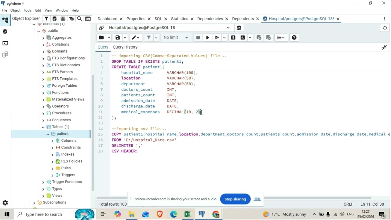This screenshot has width=391, height=220.
Task: Select the Materialized Views tree item
Action: coord(68,99)
